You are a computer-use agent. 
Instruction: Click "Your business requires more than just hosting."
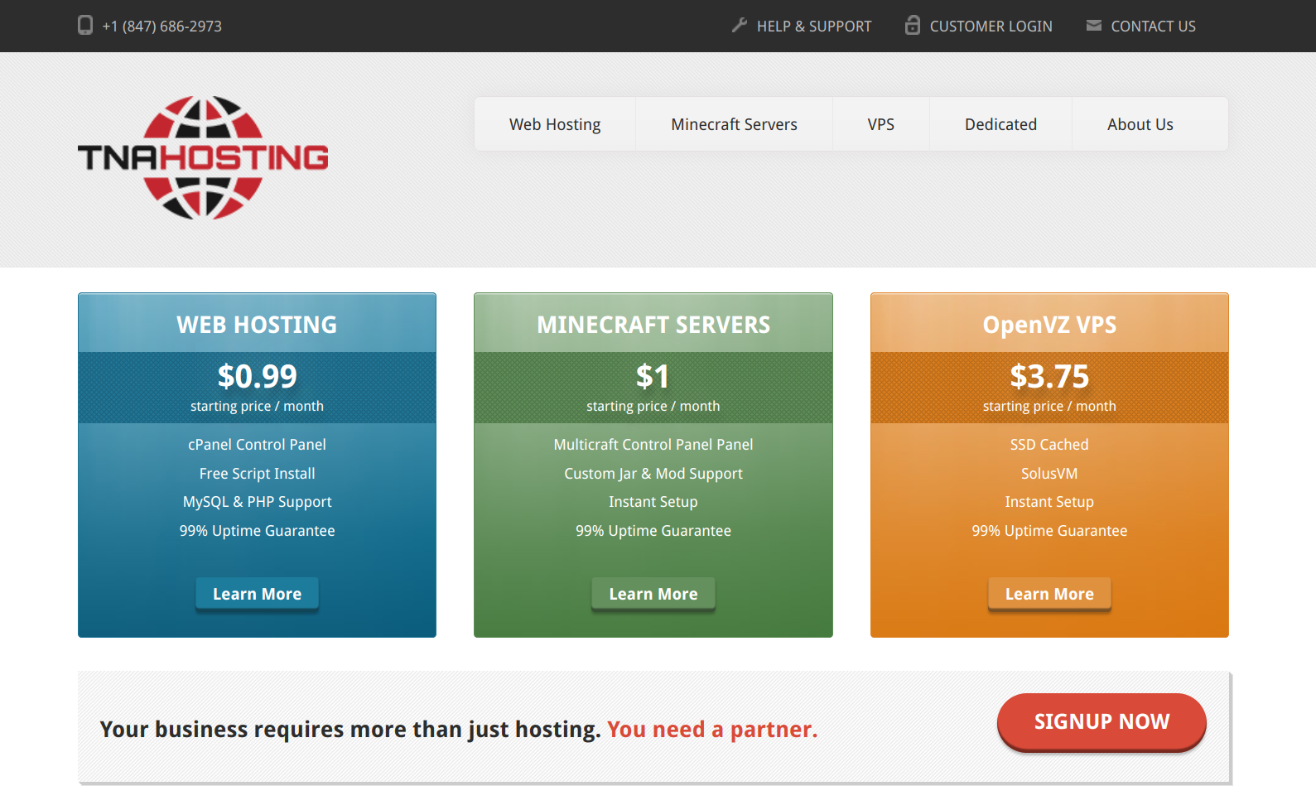pos(350,730)
